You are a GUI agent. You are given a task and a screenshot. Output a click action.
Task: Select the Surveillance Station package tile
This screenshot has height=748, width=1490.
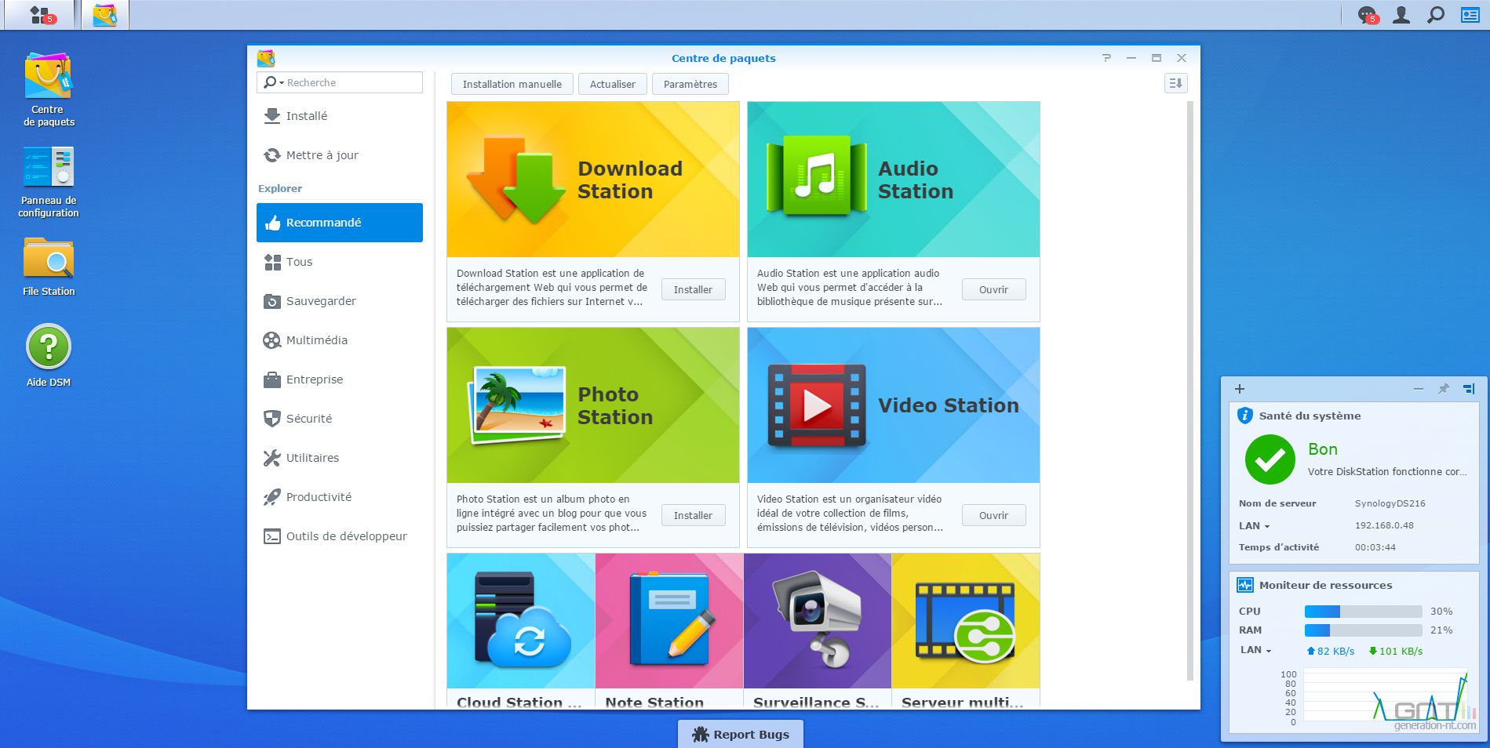[818, 630]
